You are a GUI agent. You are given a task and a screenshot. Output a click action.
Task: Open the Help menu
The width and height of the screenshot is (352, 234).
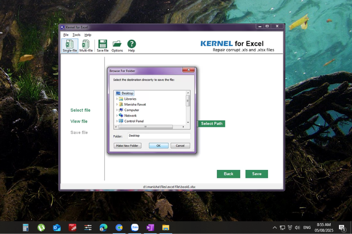pos(88,35)
